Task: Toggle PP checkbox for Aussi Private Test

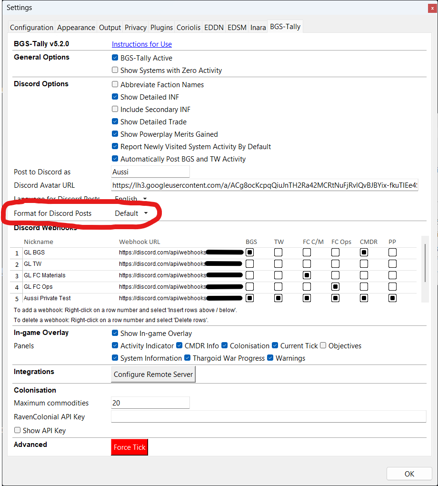Action: [x=392, y=298]
